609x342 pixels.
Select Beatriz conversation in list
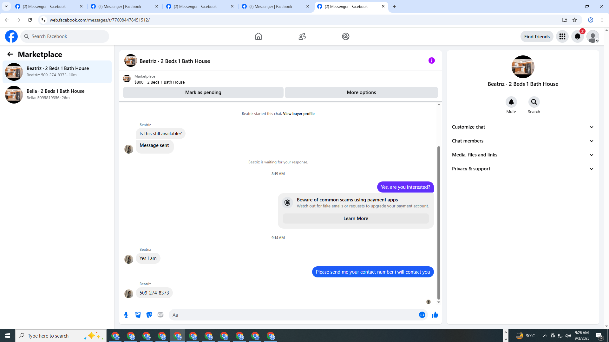click(57, 72)
